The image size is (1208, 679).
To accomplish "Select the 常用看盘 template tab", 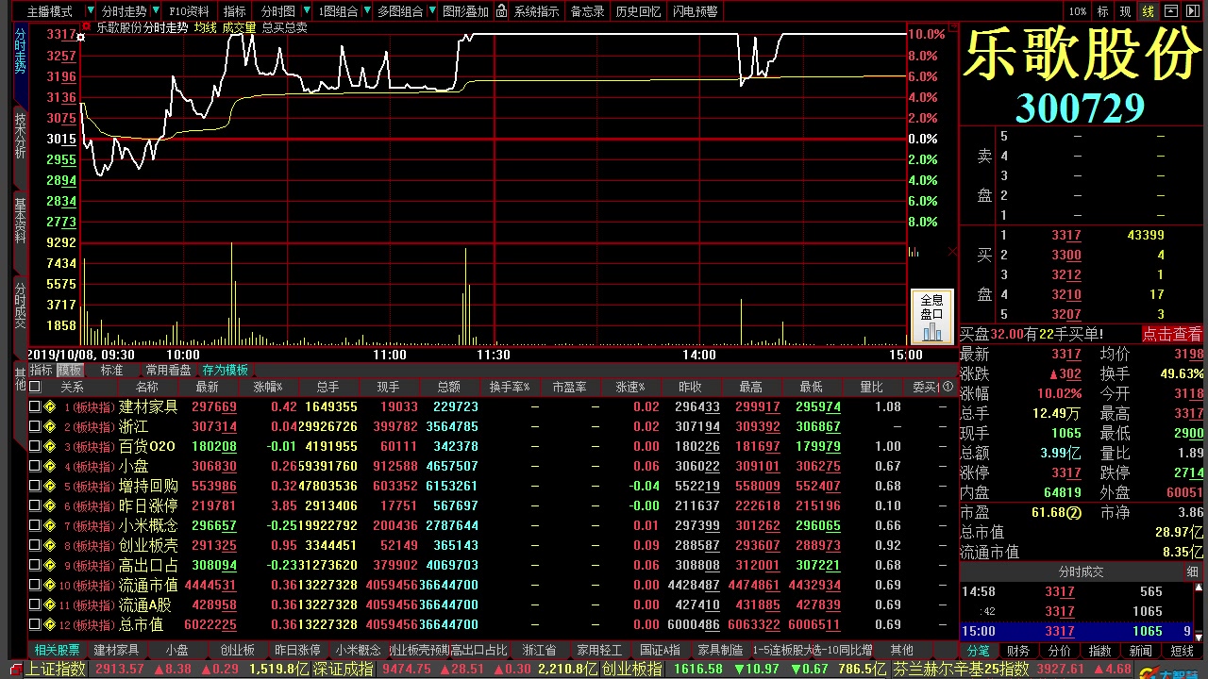I will pyautogui.click(x=169, y=370).
